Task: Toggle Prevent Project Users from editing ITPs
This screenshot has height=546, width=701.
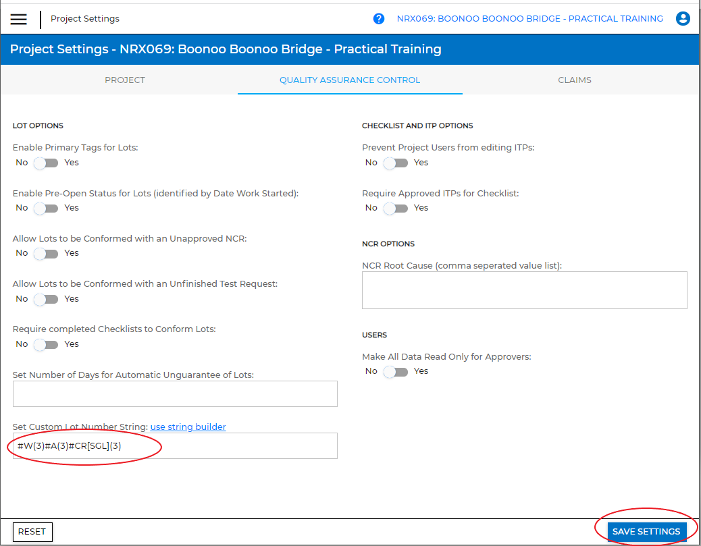Action: pos(395,163)
